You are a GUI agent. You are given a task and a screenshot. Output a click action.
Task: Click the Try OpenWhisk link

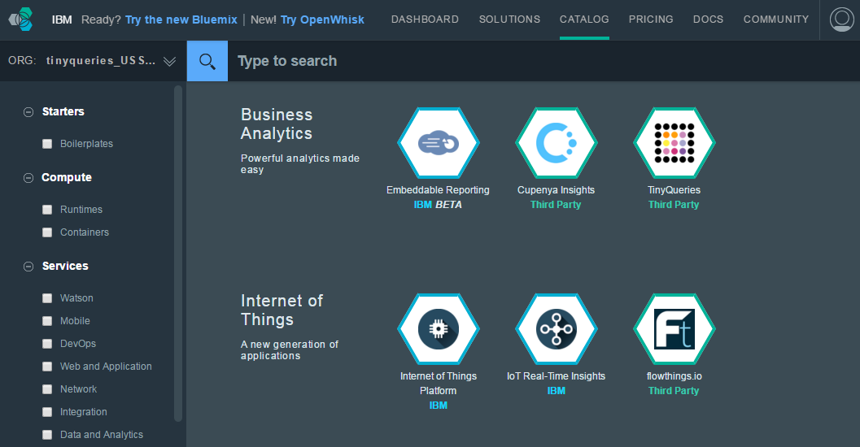coord(322,20)
